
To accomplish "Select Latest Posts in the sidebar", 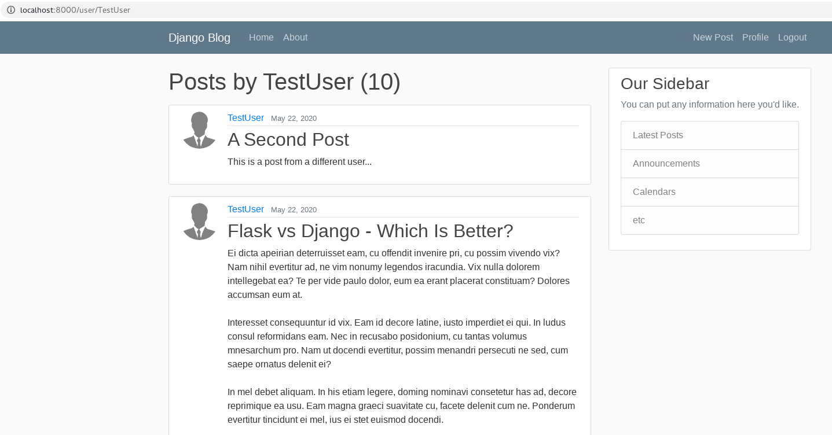I will click(x=658, y=135).
